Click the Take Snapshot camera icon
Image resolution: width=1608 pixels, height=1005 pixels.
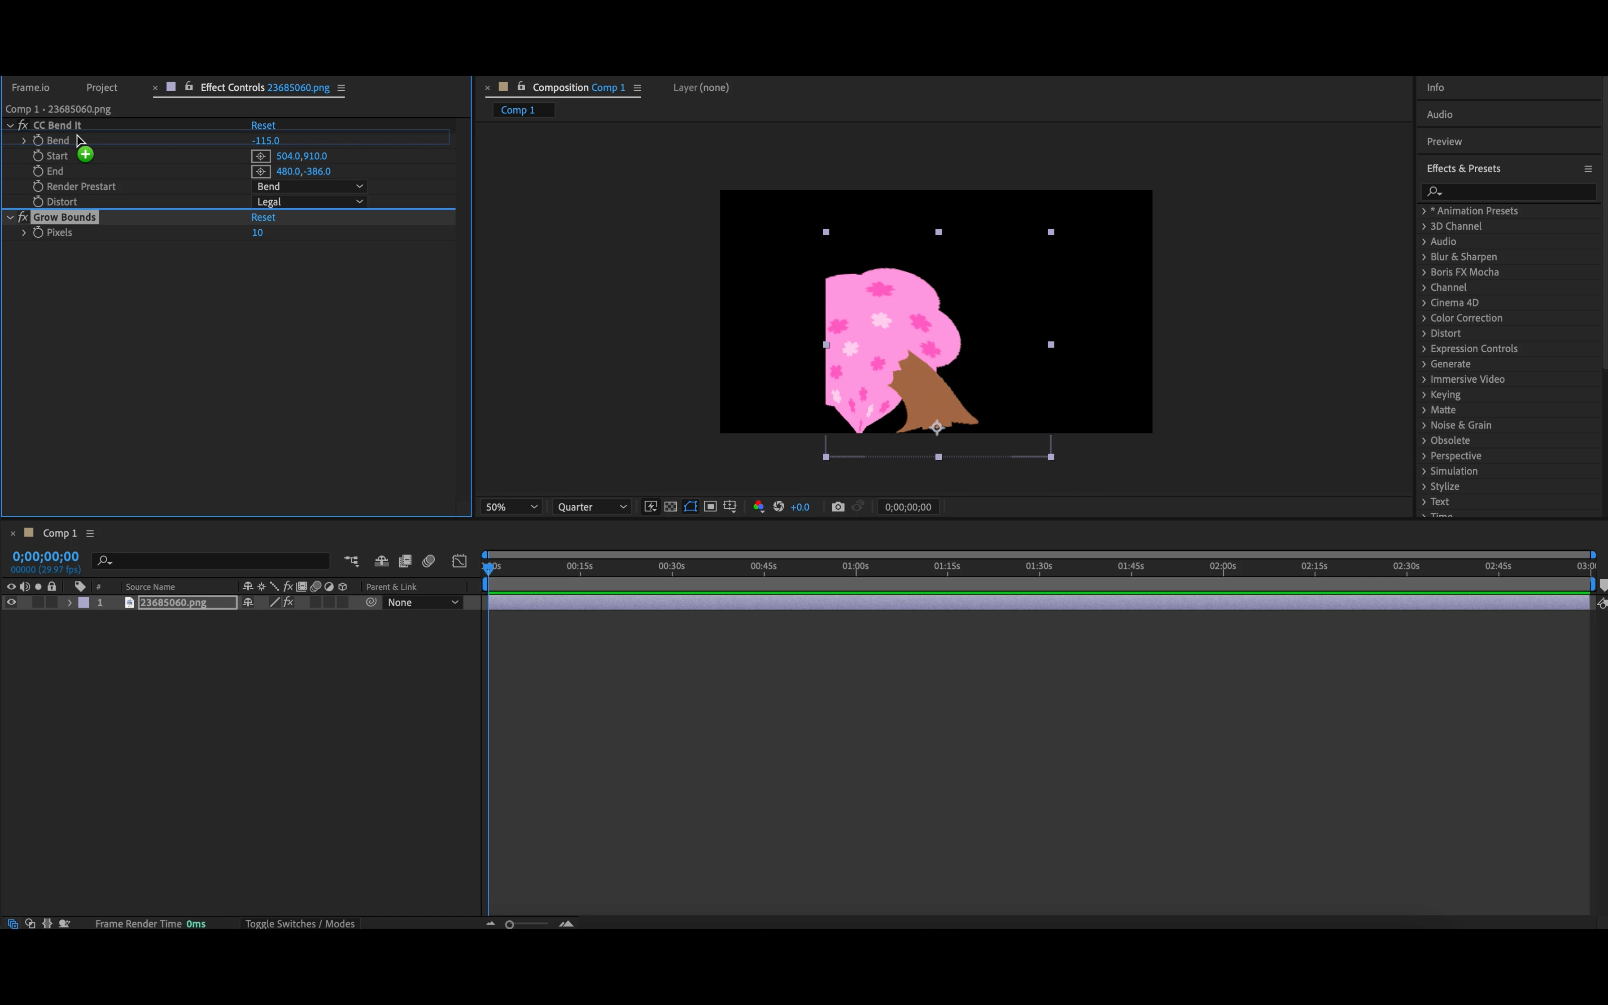point(837,507)
